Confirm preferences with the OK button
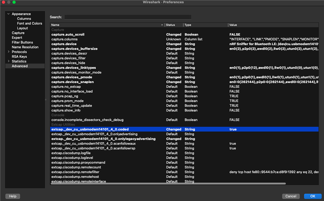This screenshot has width=324, height=201. click(x=313, y=196)
